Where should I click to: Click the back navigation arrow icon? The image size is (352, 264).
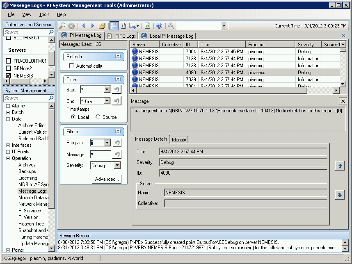[84, 26]
